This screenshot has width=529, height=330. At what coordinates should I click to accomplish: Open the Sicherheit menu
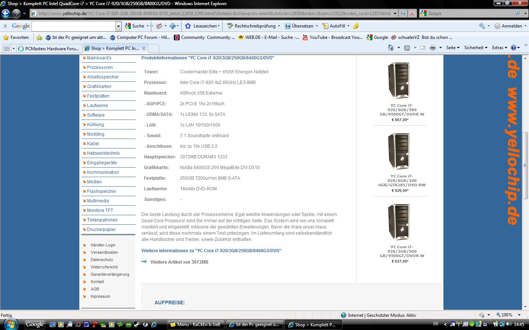pos(476,48)
